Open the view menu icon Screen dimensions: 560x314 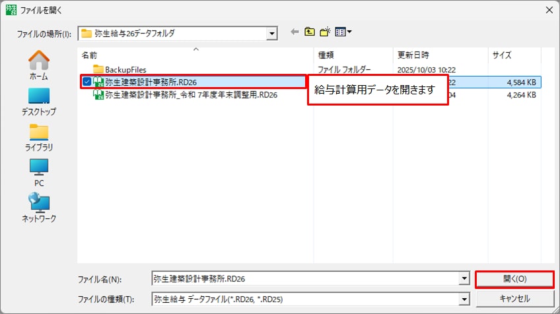coord(343,32)
